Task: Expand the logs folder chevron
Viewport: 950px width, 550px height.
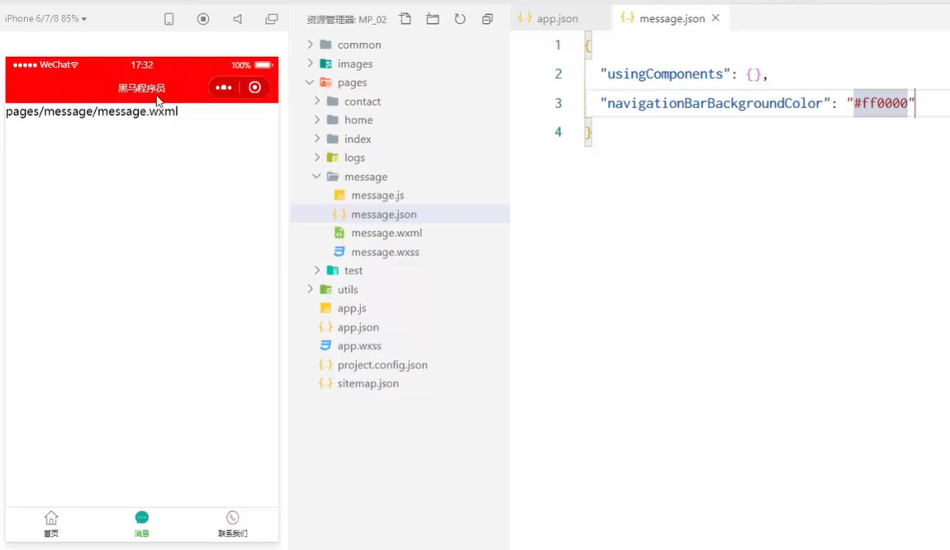Action: (x=317, y=157)
